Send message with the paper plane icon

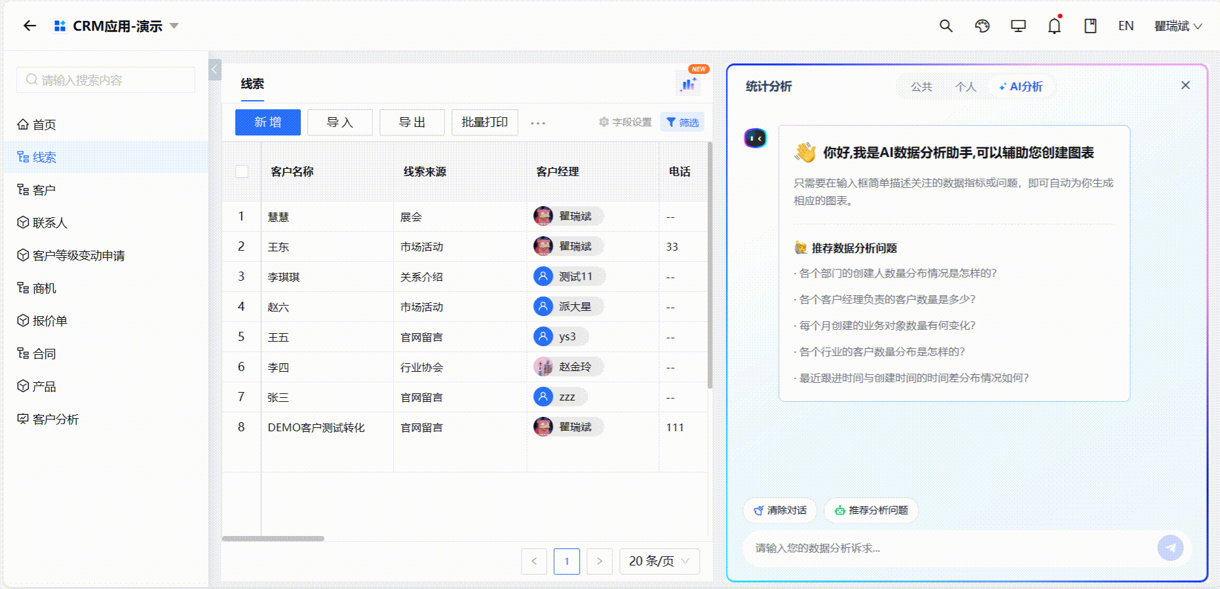point(1170,548)
